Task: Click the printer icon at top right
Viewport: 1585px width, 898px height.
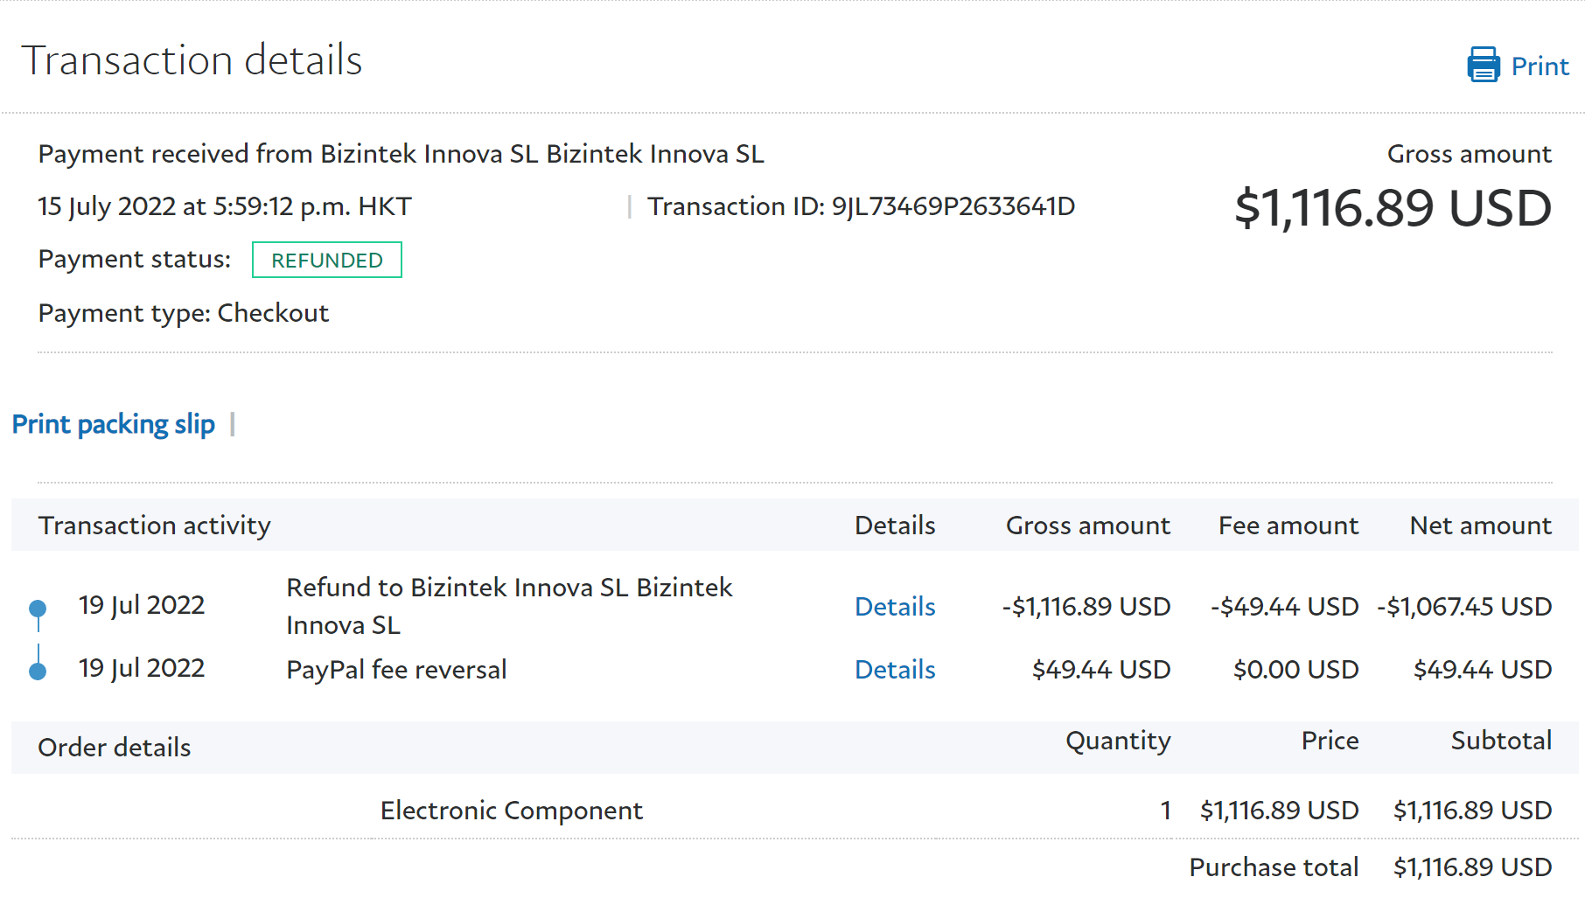Action: point(1483,66)
